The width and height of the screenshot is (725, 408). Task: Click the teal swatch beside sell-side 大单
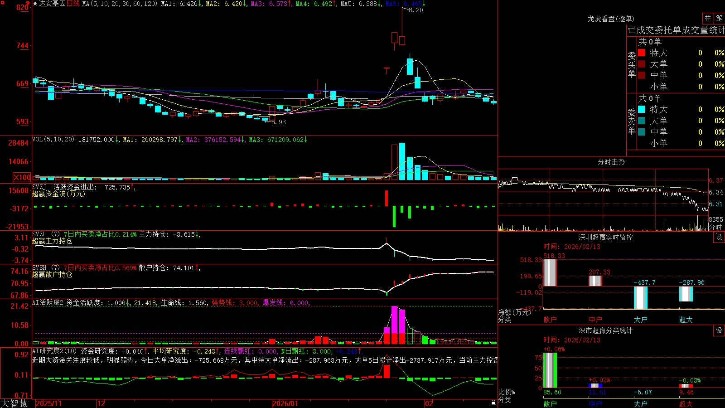click(x=642, y=121)
